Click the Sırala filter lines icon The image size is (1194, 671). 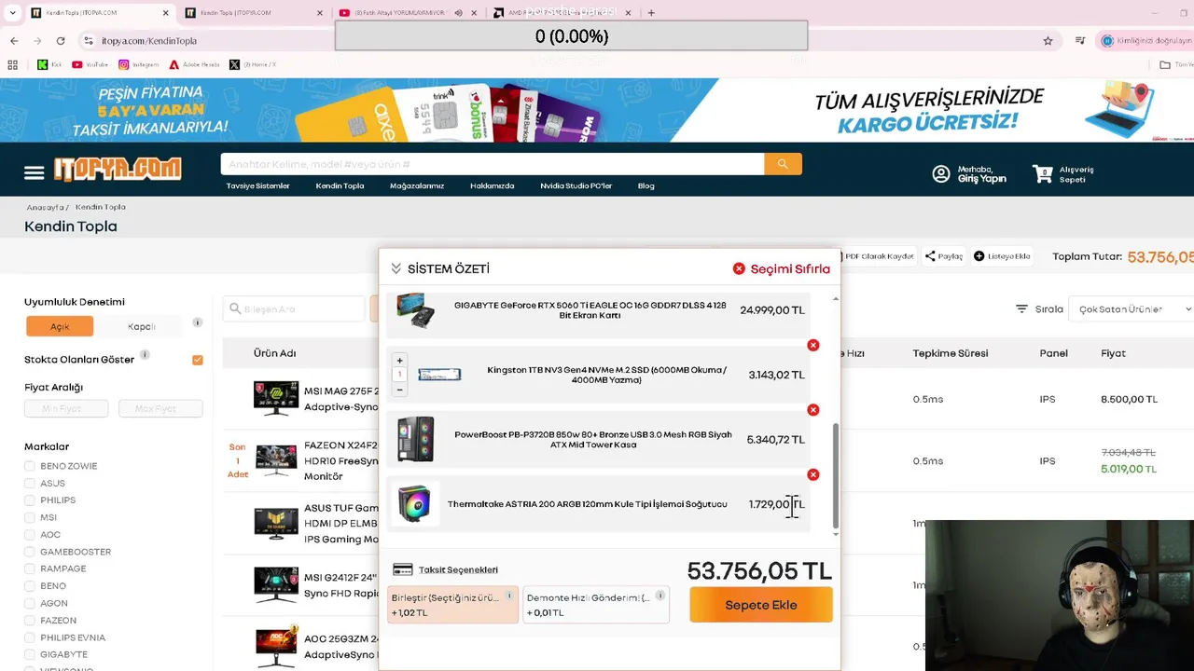pyautogui.click(x=1022, y=309)
